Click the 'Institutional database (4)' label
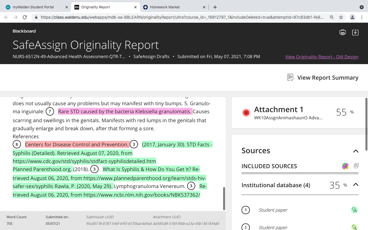Viewport: 368px width, 230px height. coord(276,185)
